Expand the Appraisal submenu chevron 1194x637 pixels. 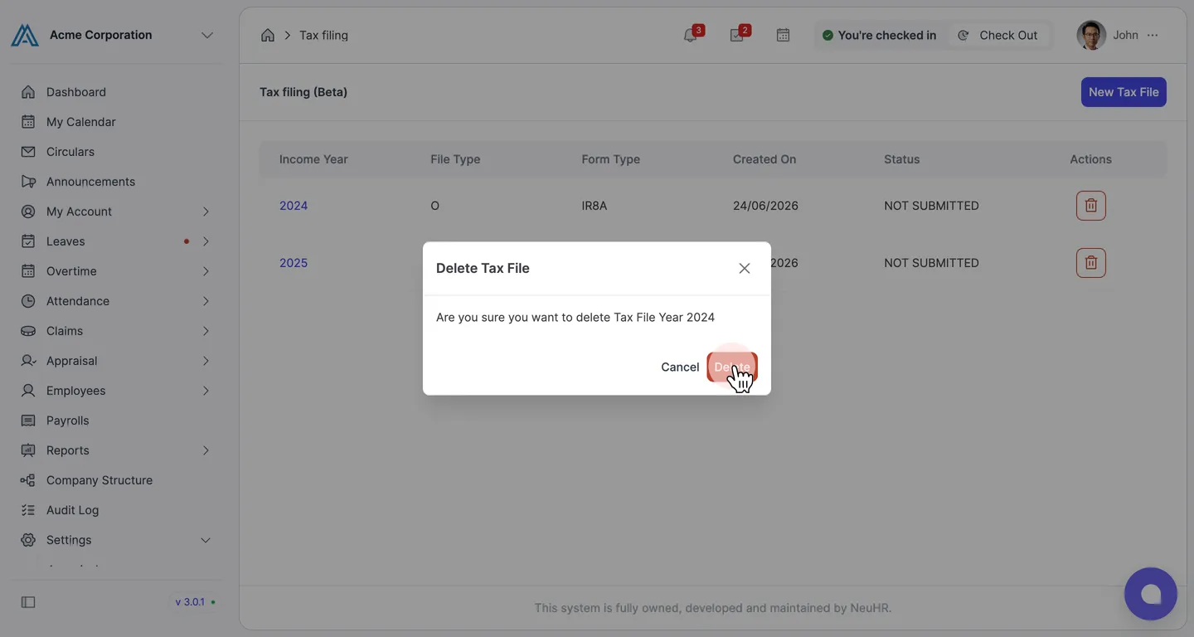point(206,361)
